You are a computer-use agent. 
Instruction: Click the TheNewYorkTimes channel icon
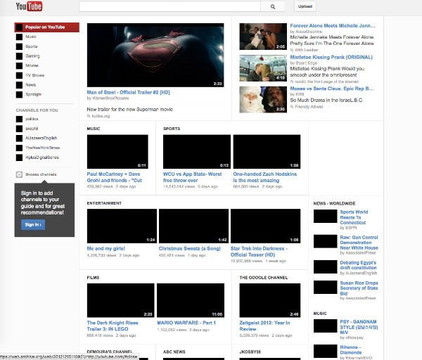point(19,148)
